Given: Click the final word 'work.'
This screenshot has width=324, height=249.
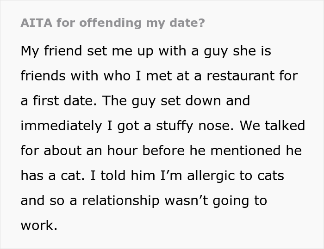Looking at the screenshot, I should [x=39, y=225].
